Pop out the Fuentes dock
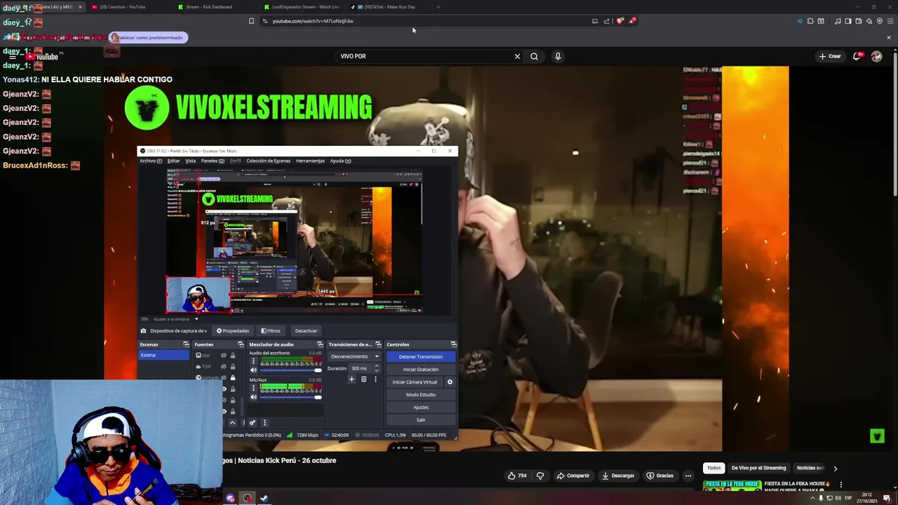 click(241, 344)
